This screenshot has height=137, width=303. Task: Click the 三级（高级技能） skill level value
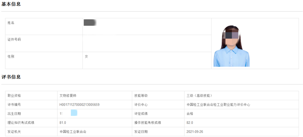[x=201, y=96]
